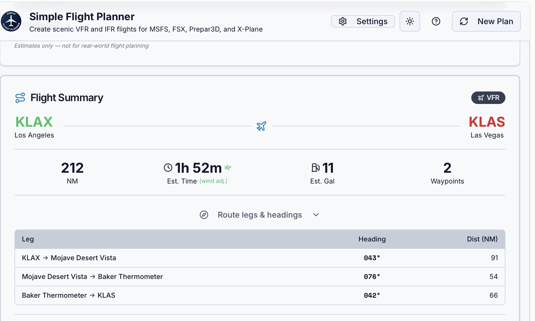535x321 pixels.
Task: Click the blue airplane icon between airports
Action: pyautogui.click(x=261, y=126)
